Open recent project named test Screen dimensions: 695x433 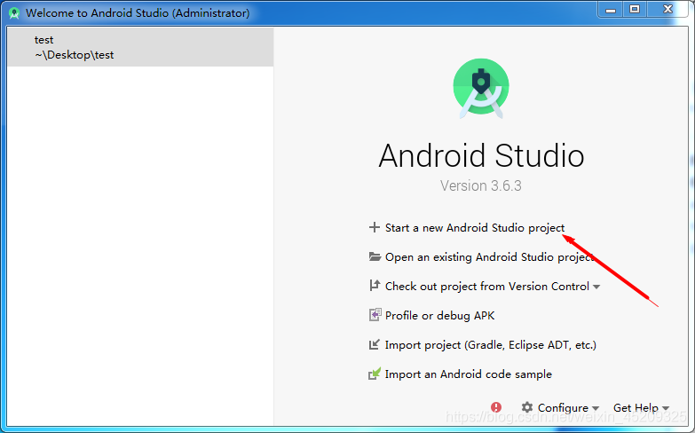click(140, 47)
